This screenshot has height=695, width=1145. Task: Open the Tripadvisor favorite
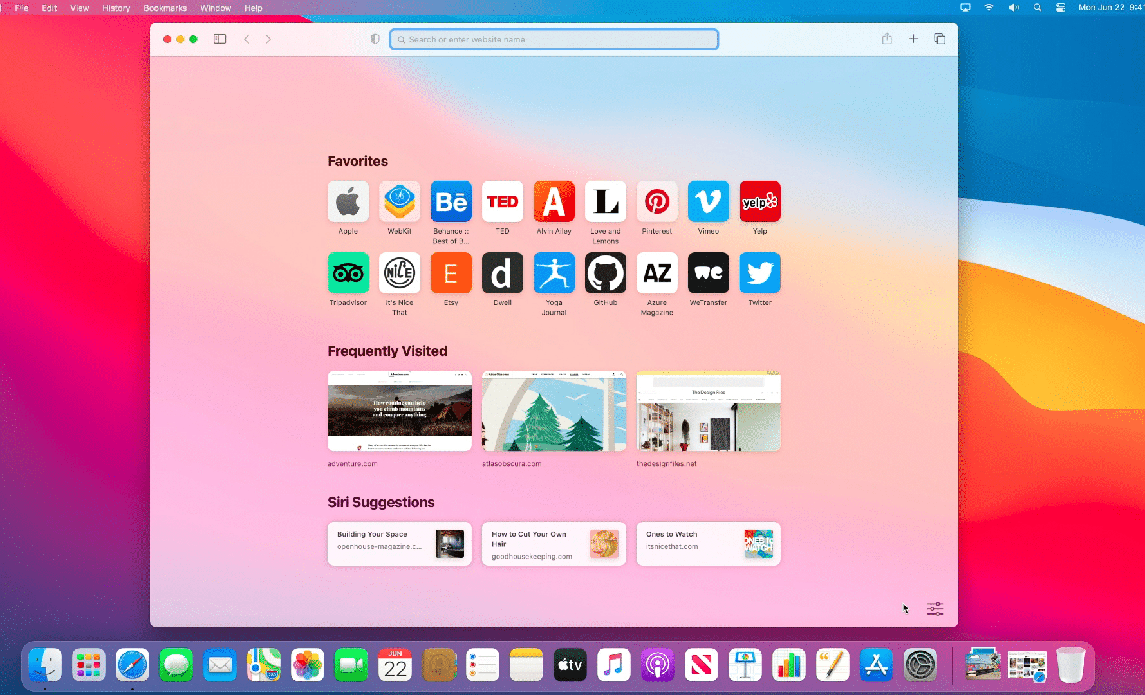click(x=348, y=273)
